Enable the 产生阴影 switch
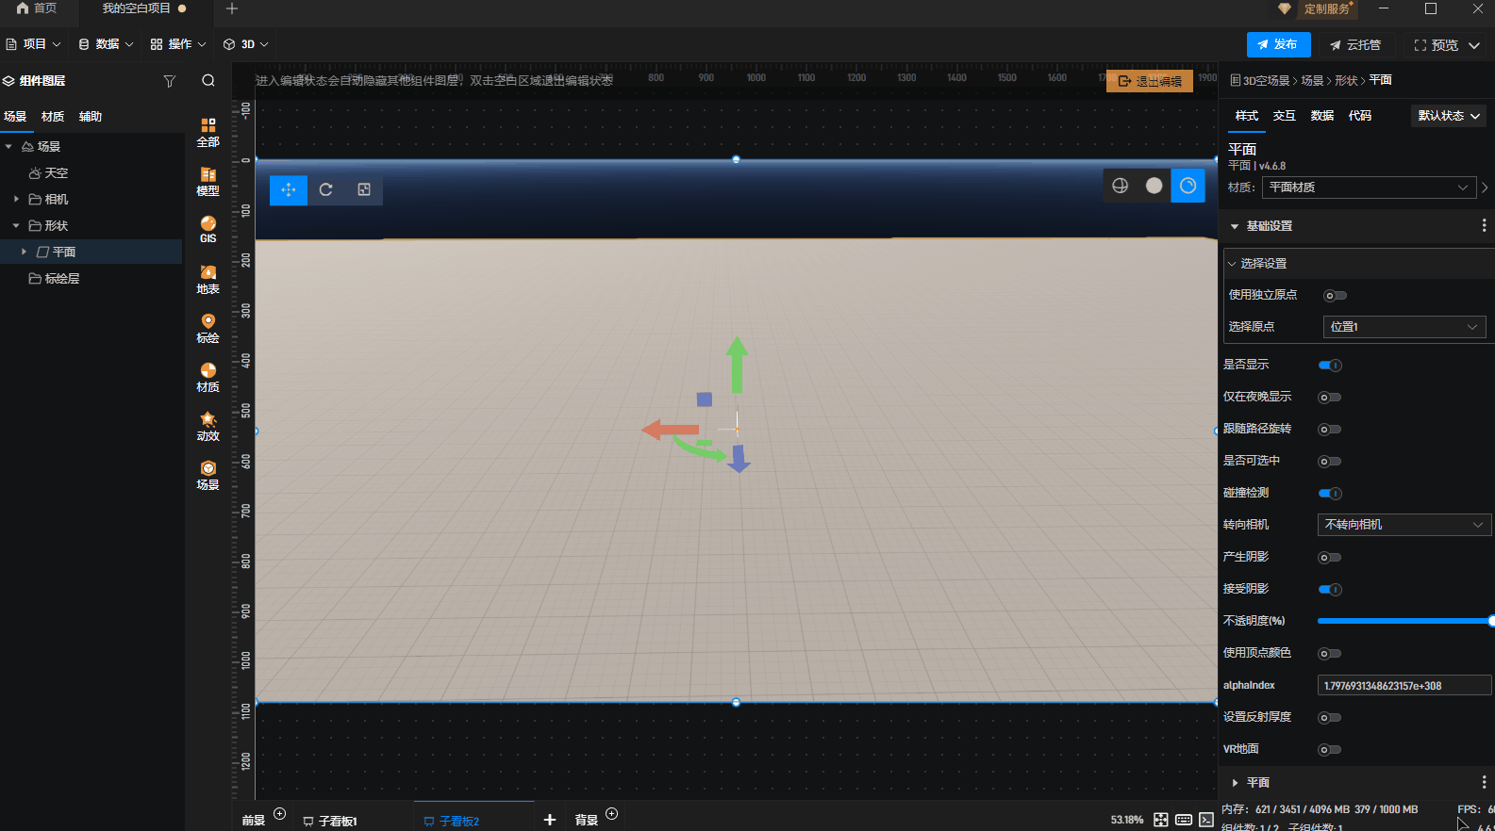Viewport: 1495px width, 831px height. pyautogui.click(x=1330, y=558)
